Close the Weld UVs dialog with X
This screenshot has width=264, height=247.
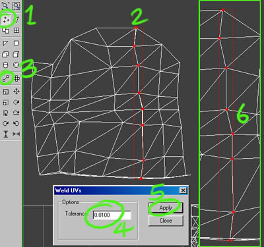(x=183, y=190)
